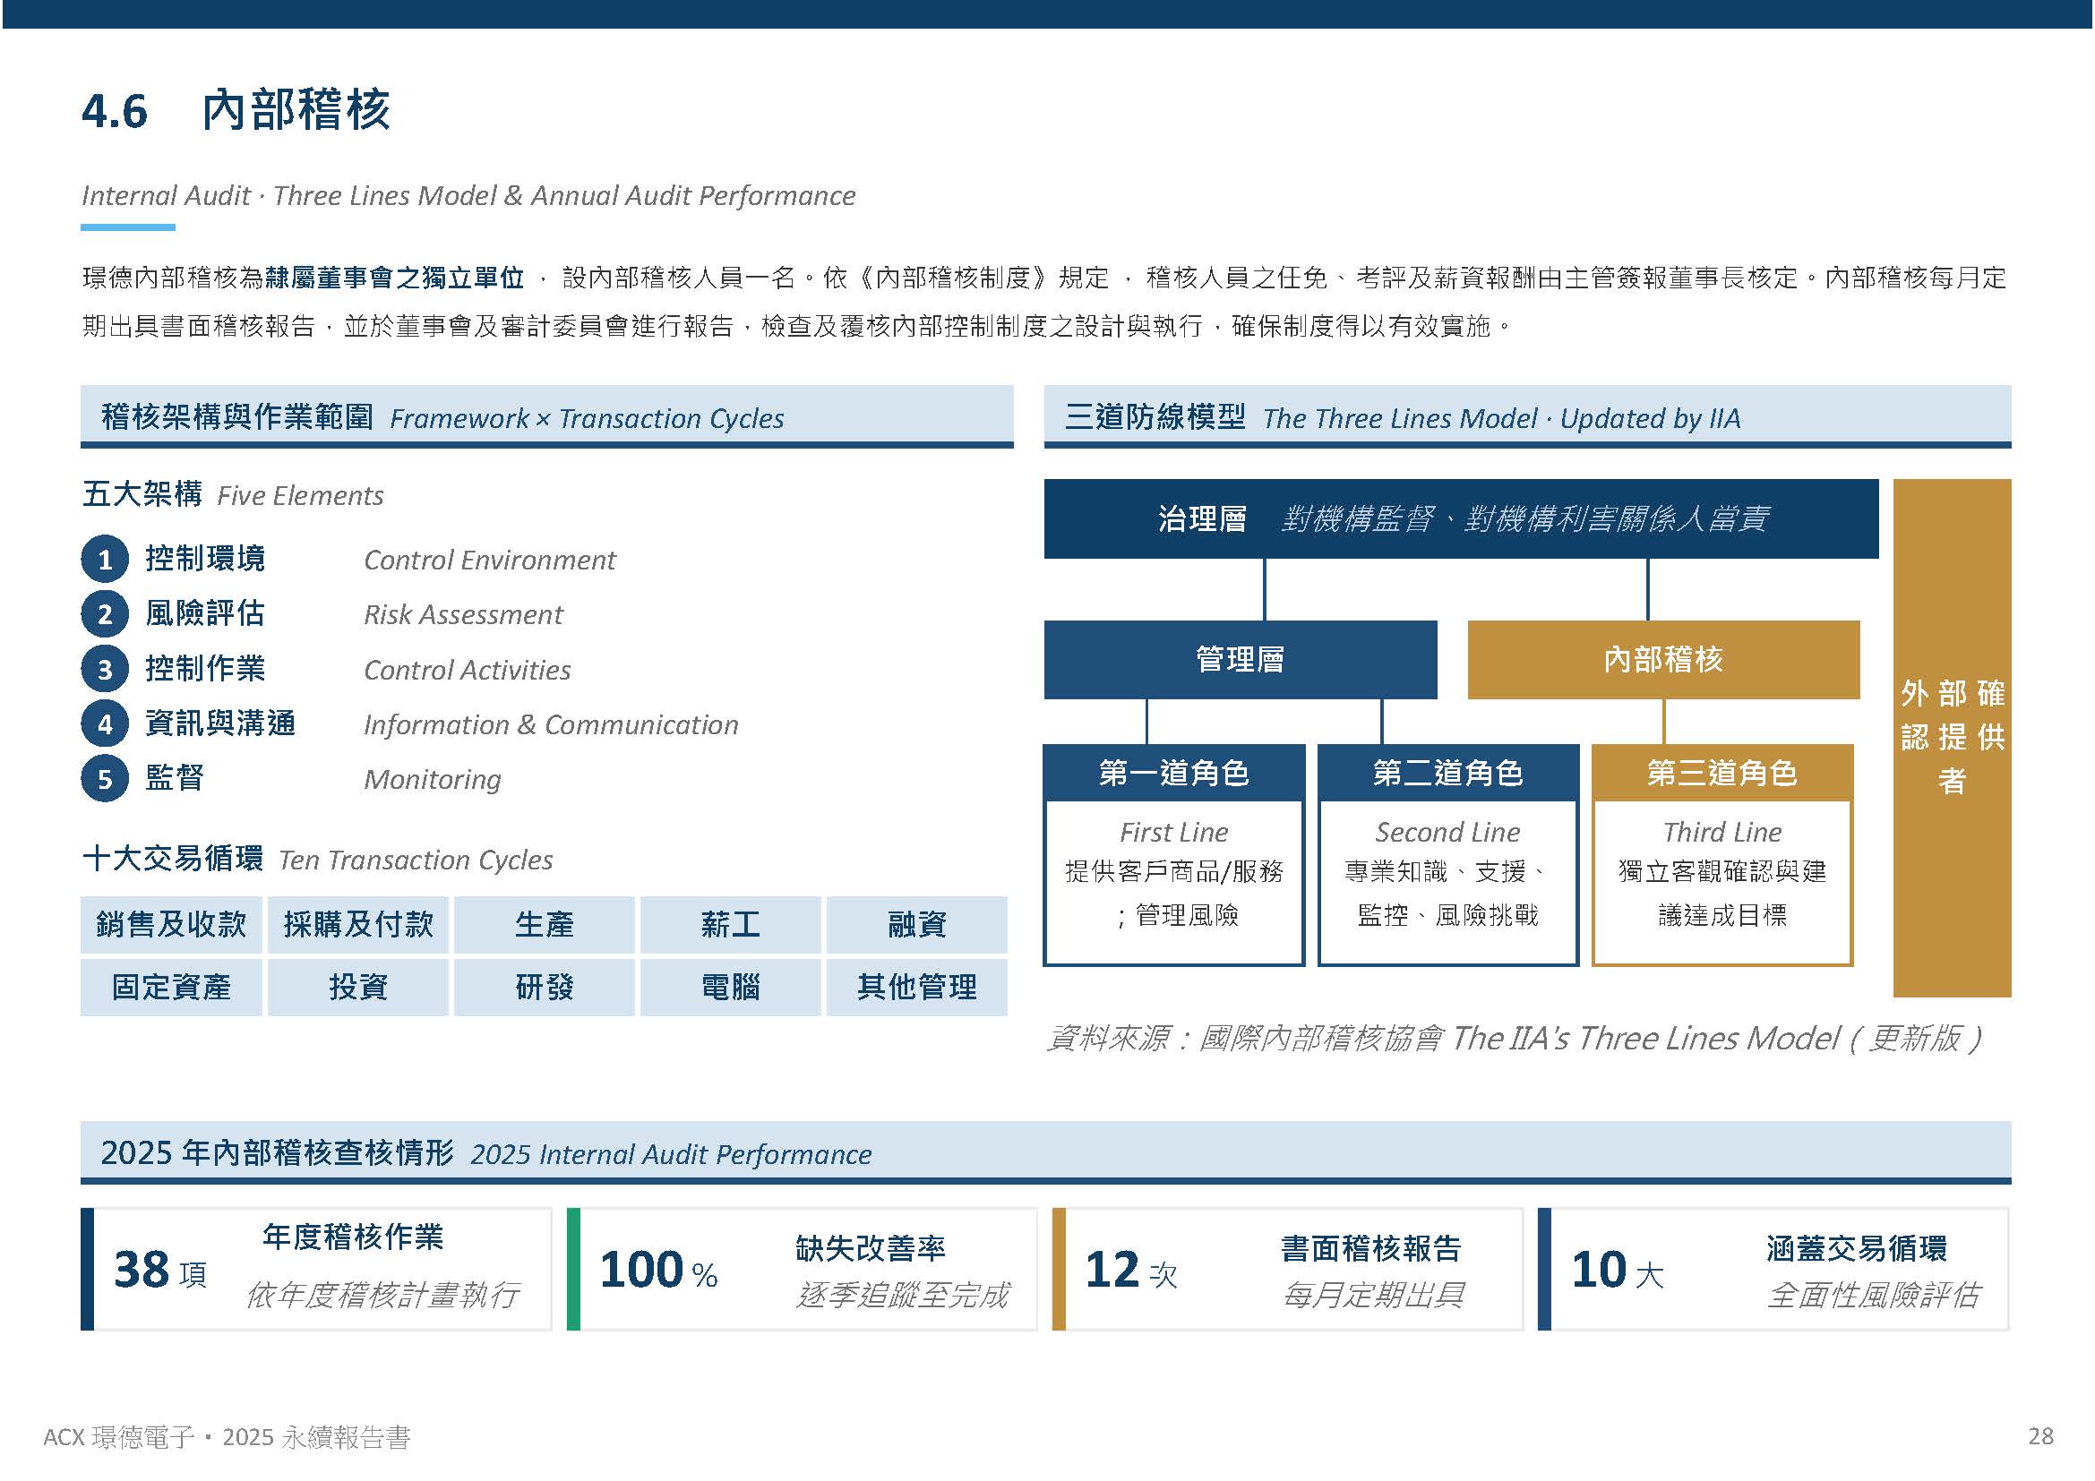Click the text Control Activities

[x=468, y=671]
